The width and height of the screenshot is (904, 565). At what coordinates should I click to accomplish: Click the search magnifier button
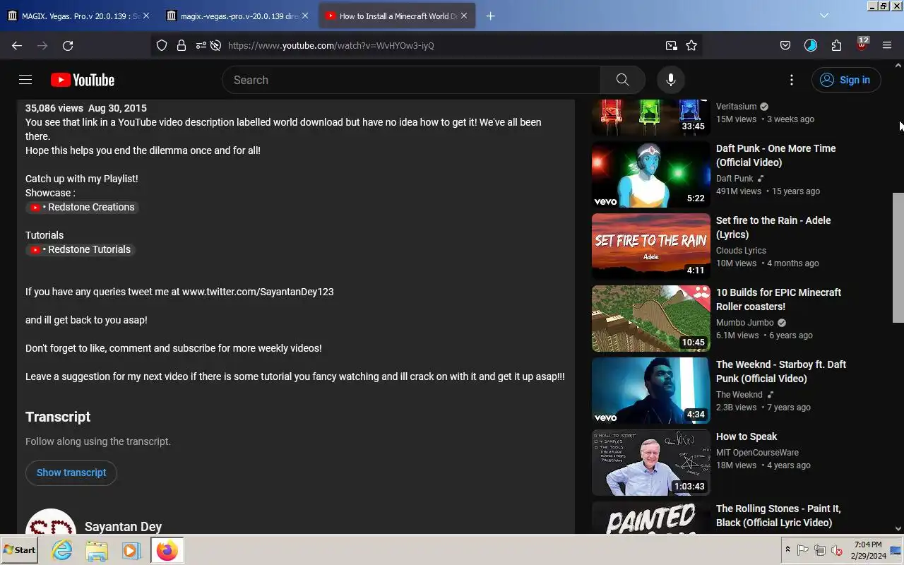pyautogui.click(x=622, y=80)
